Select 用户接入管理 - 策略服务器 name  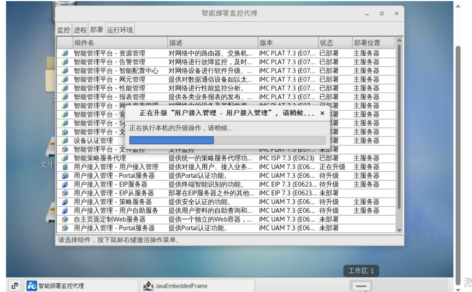coord(113,202)
